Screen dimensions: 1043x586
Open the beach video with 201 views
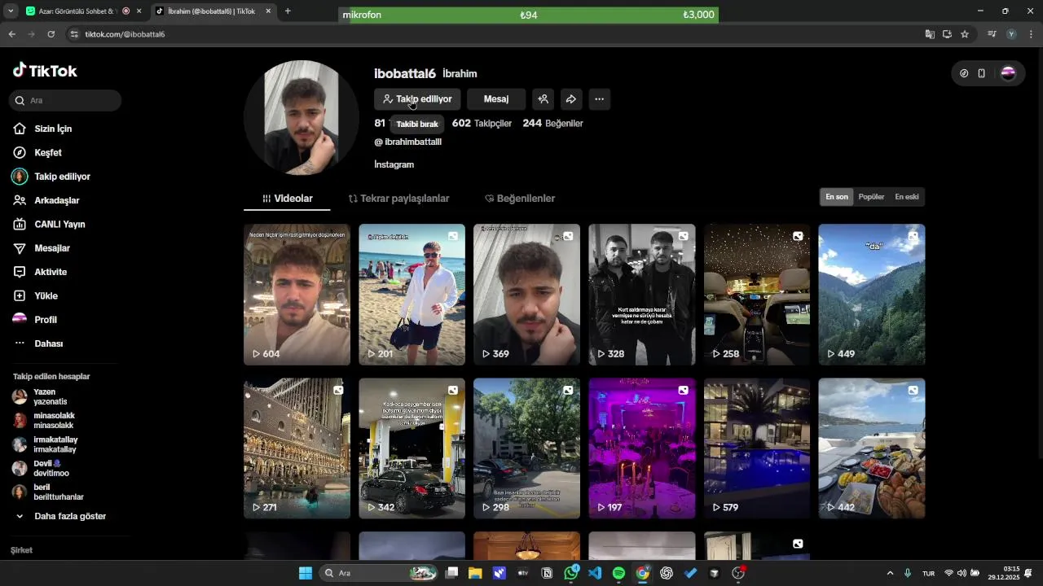click(x=411, y=295)
